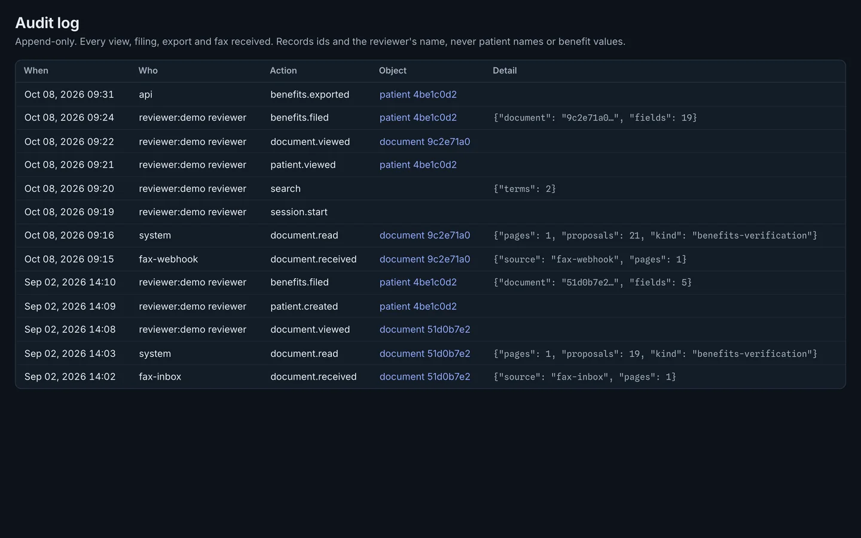Click the When column header

tap(36, 71)
